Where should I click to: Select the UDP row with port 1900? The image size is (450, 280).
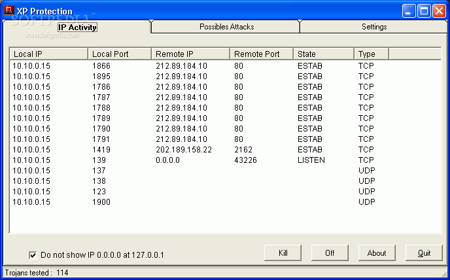pos(225,202)
